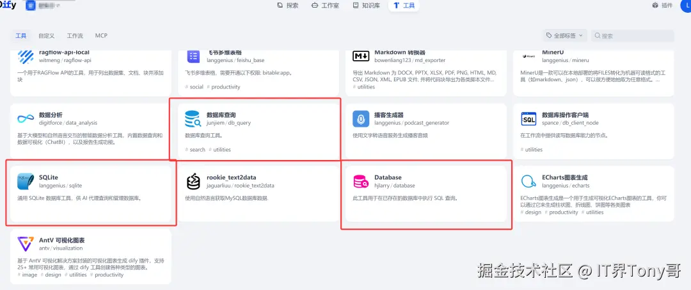The height and width of the screenshot is (290, 691).
Task: Open the Database card title
Action: tap(388, 177)
